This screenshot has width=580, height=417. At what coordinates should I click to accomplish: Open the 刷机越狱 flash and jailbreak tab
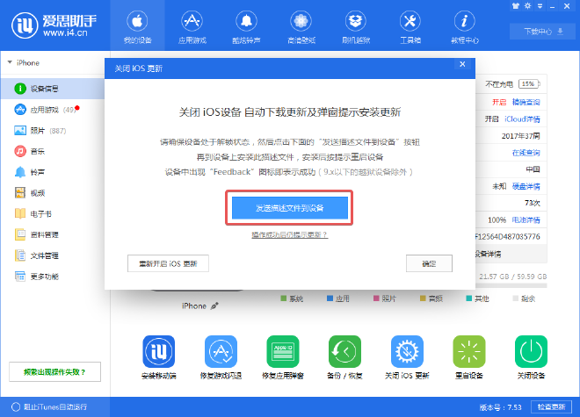pos(356,25)
